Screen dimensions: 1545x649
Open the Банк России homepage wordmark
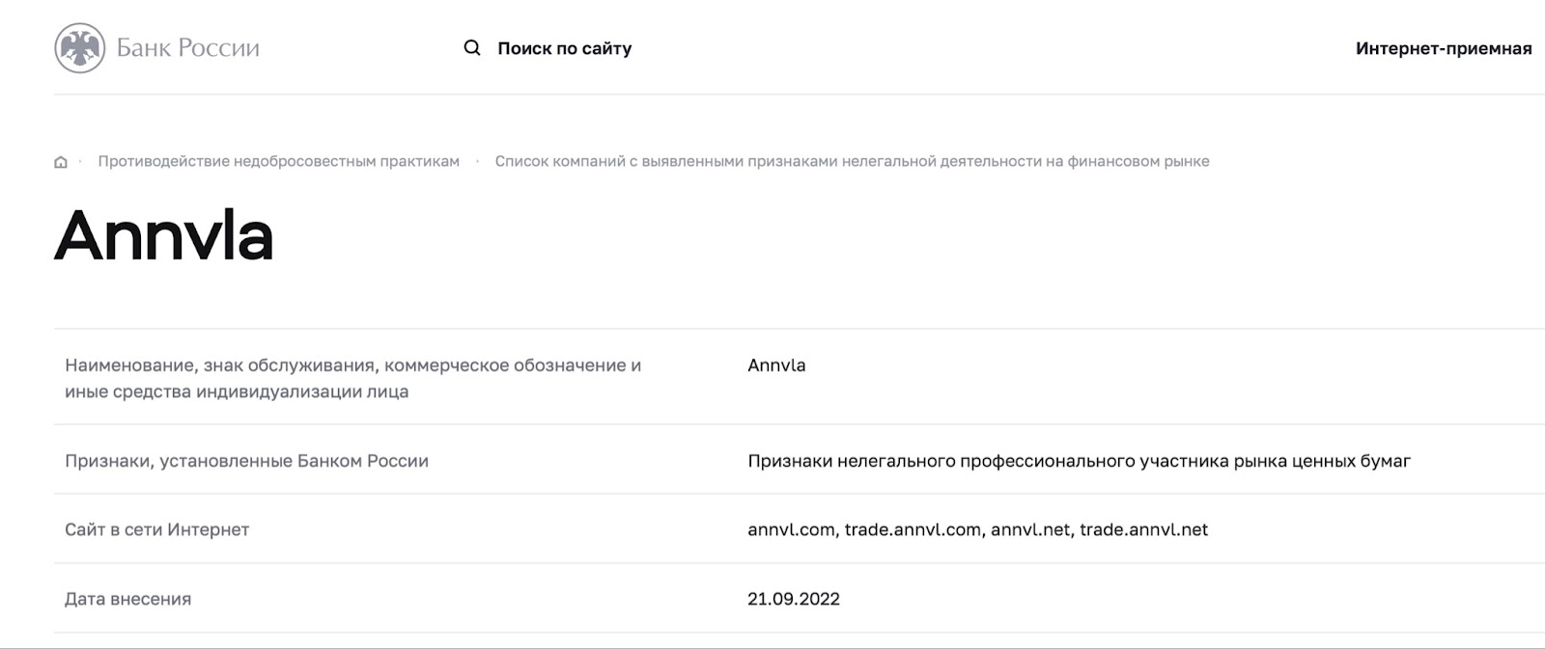pos(188,48)
